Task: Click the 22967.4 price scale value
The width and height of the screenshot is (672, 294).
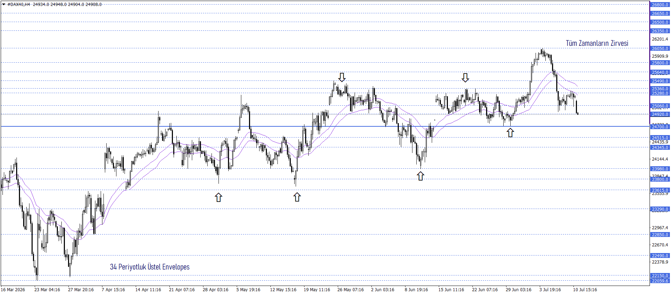Action: [x=660, y=228]
